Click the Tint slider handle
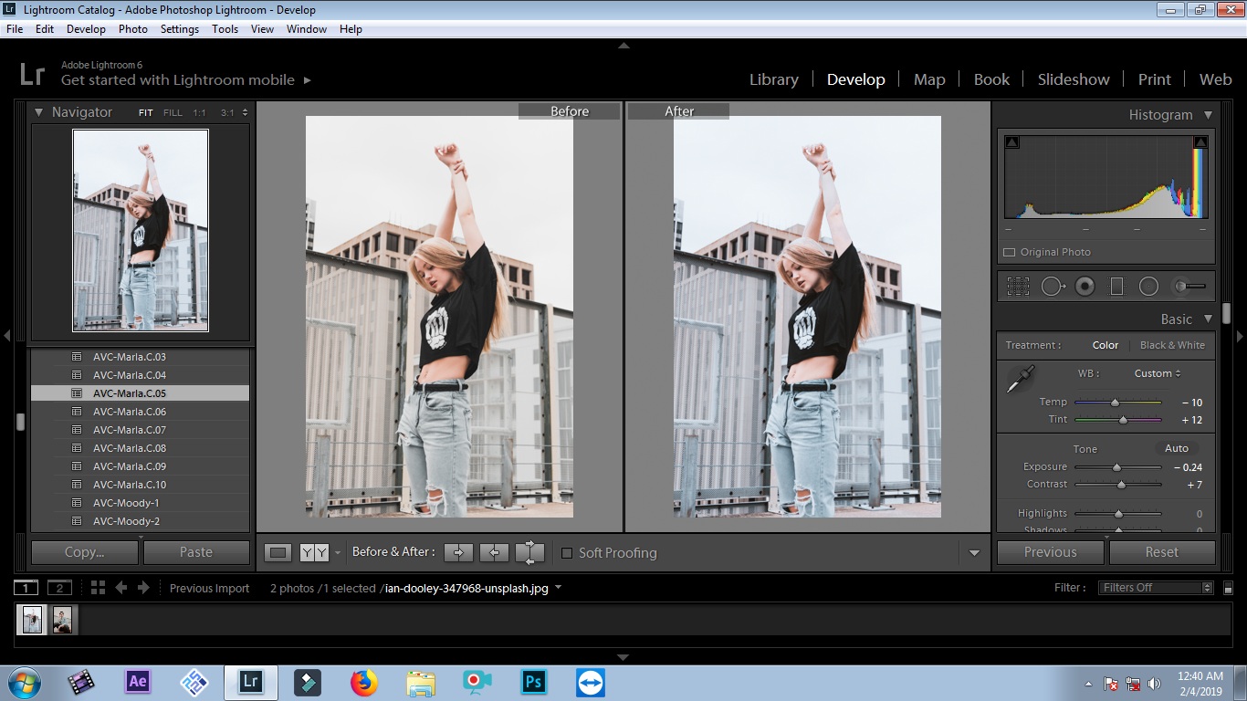 pyautogui.click(x=1123, y=420)
